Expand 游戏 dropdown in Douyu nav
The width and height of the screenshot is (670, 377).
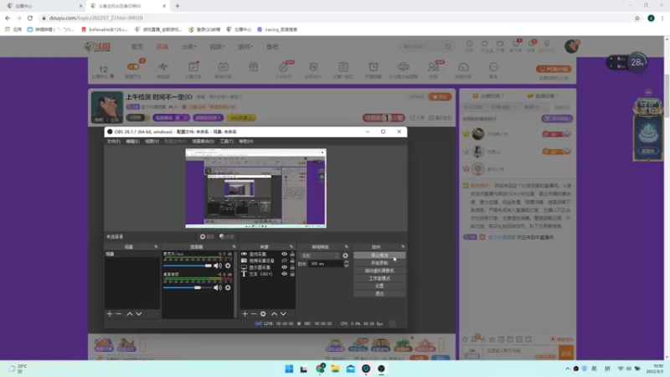(245, 47)
